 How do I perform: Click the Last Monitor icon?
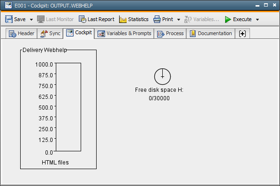coord(41,19)
